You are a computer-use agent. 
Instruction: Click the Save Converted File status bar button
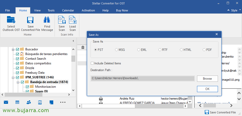click(220, 112)
